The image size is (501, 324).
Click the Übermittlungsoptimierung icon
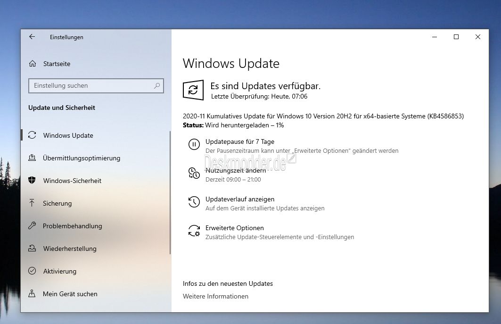pyautogui.click(x=32, y=158)
